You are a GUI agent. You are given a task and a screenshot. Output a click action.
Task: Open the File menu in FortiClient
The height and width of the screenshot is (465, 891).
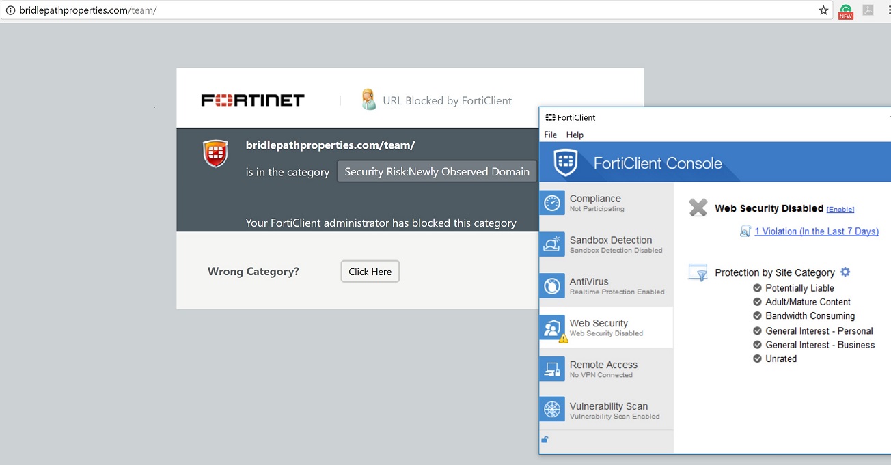click(550, 135)
